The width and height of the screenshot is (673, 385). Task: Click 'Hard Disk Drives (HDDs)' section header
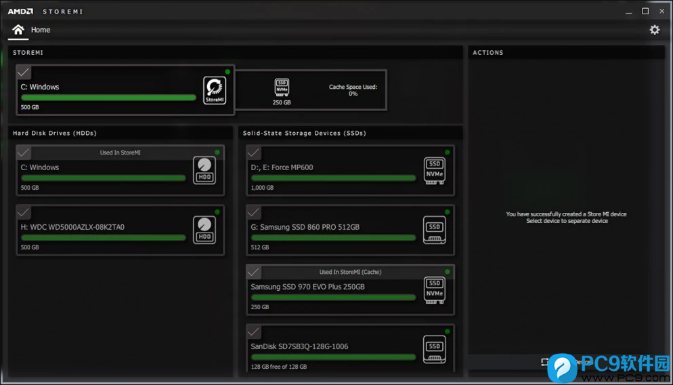tap(55, 134)
